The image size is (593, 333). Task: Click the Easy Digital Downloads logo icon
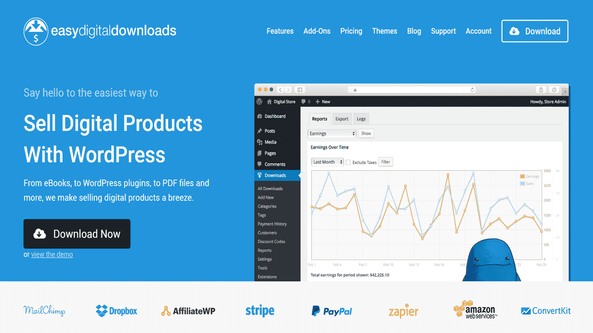36,31
